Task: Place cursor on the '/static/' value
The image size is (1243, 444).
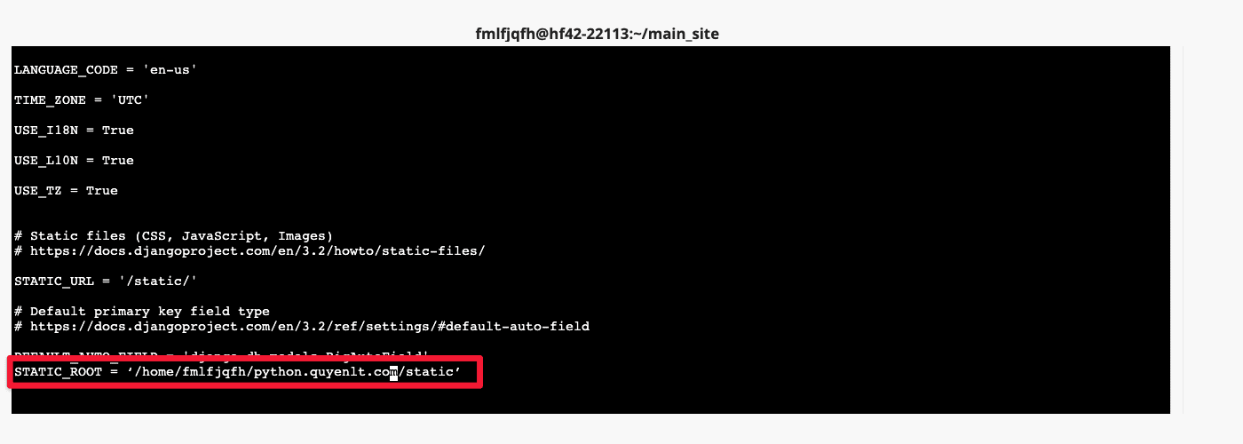Action: [157, 281]
